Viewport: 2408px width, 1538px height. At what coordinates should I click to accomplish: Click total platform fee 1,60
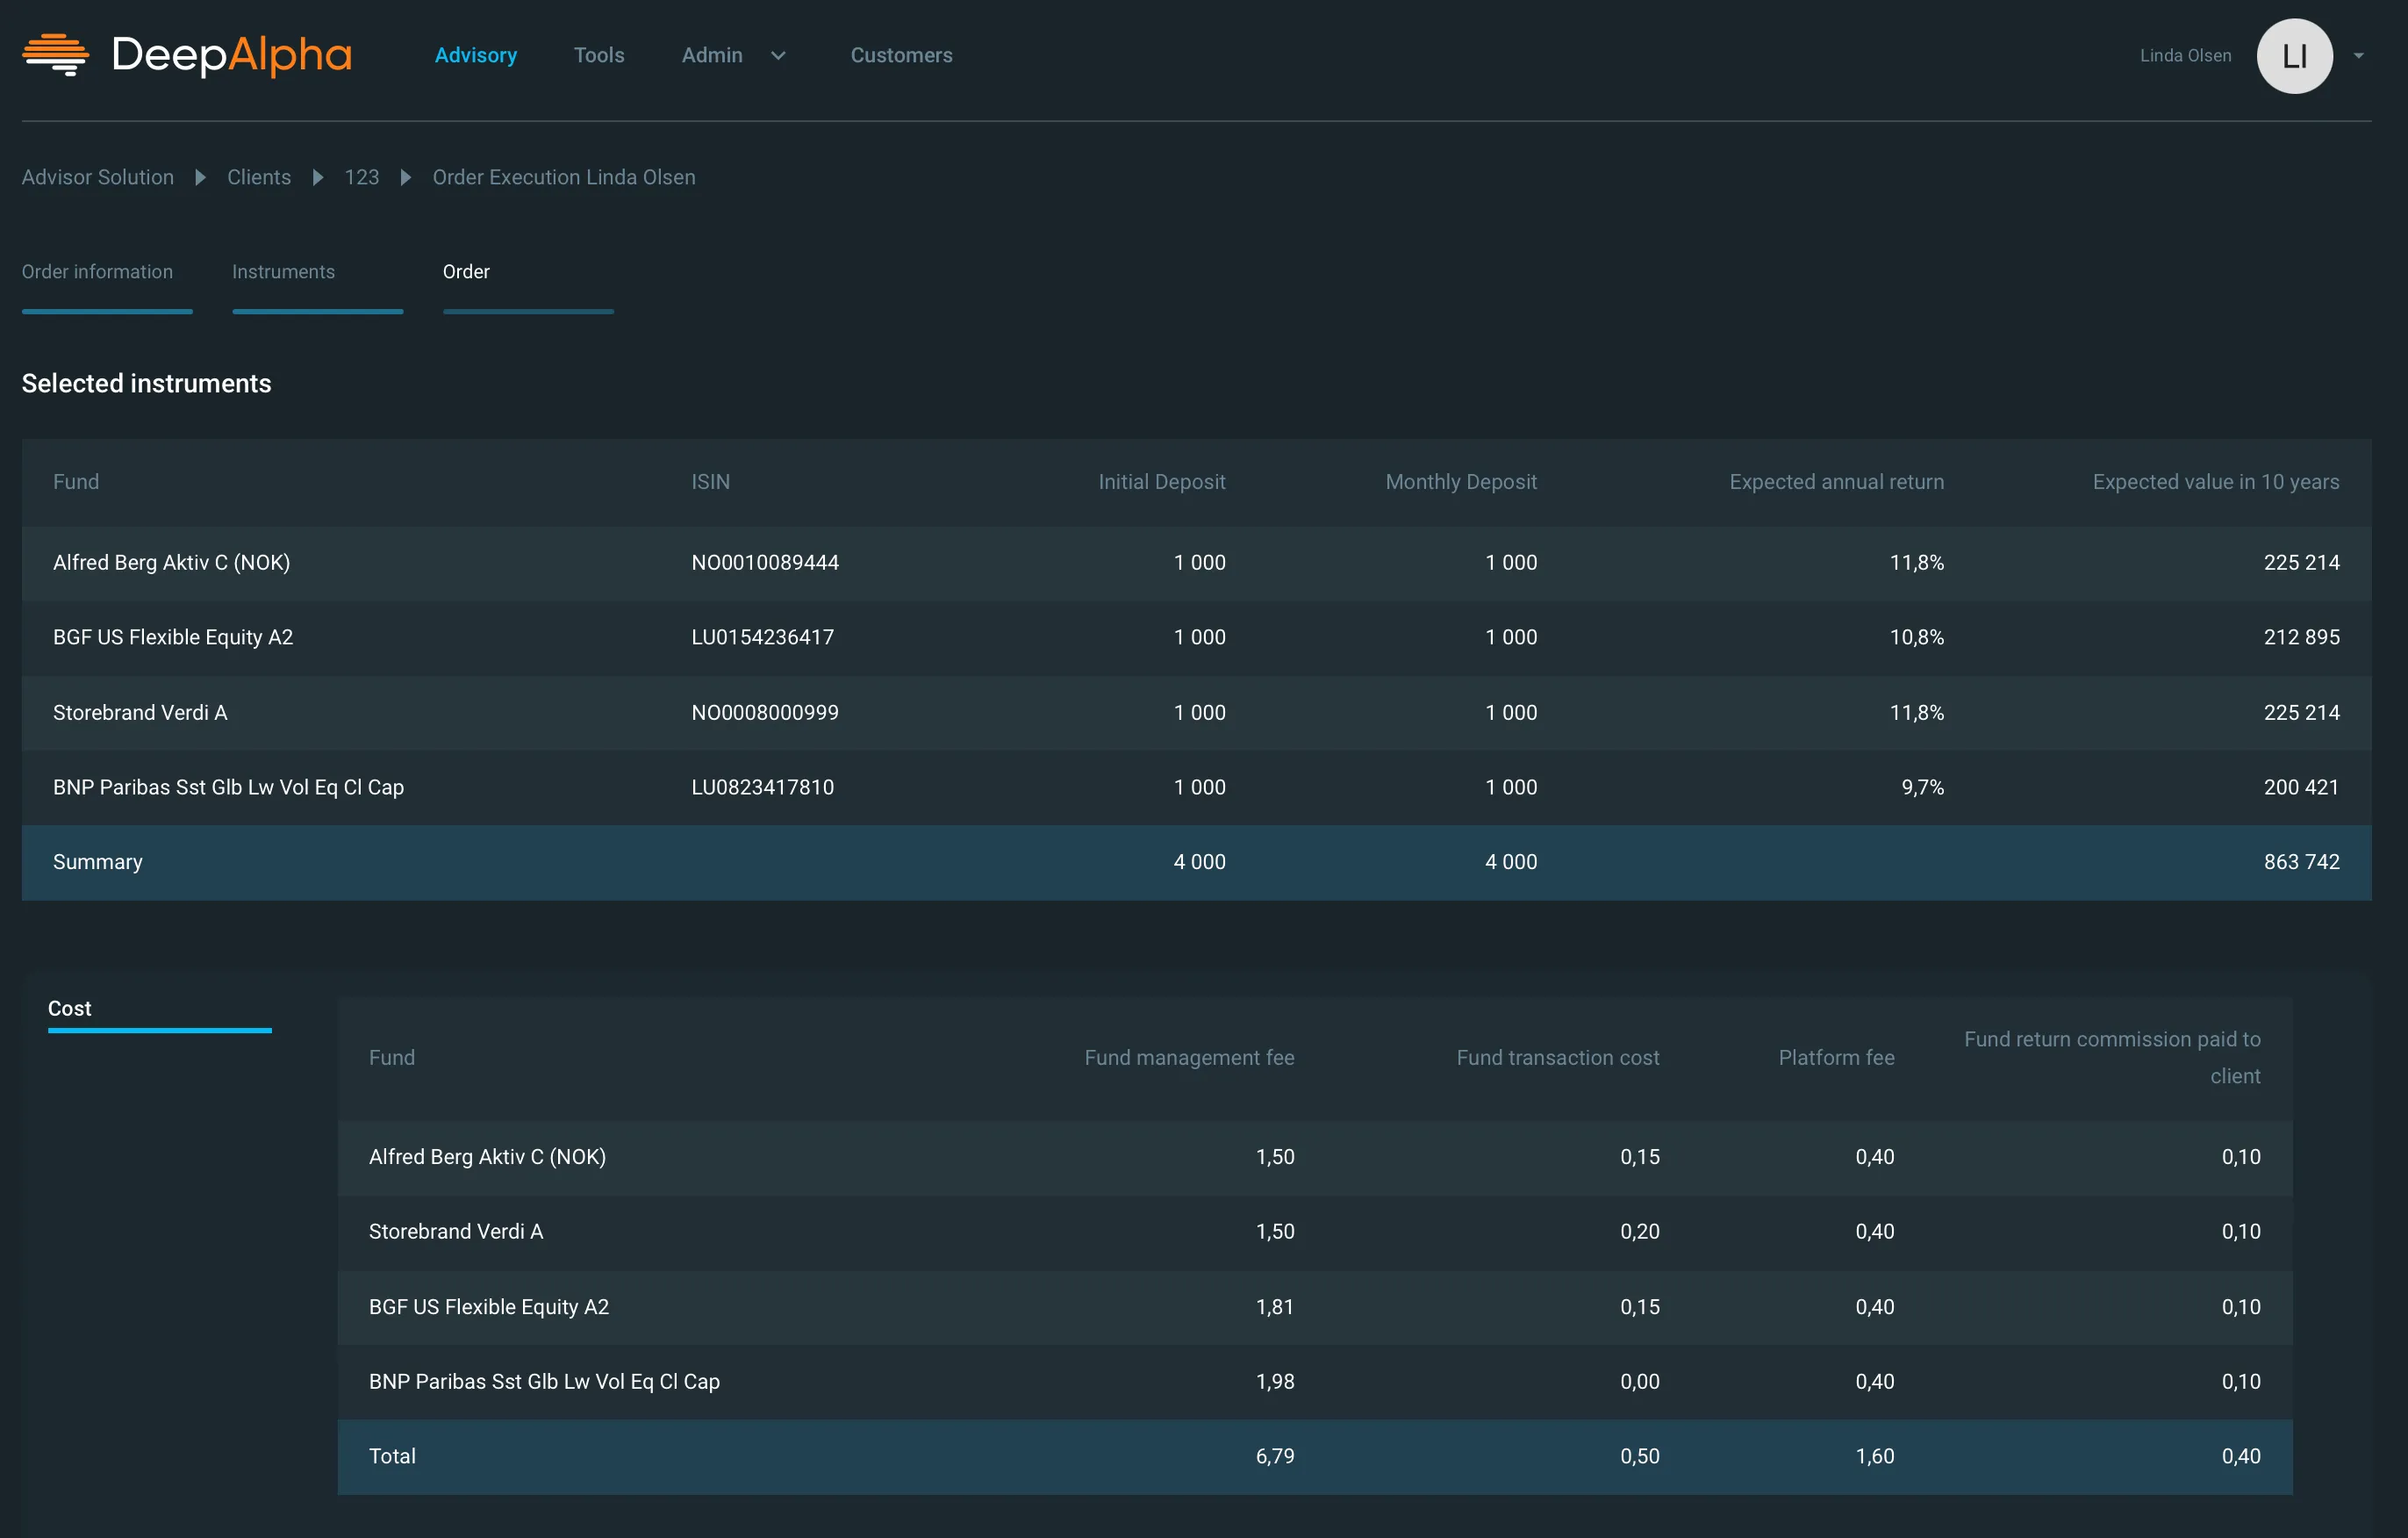click(x=1875, y=1456)
